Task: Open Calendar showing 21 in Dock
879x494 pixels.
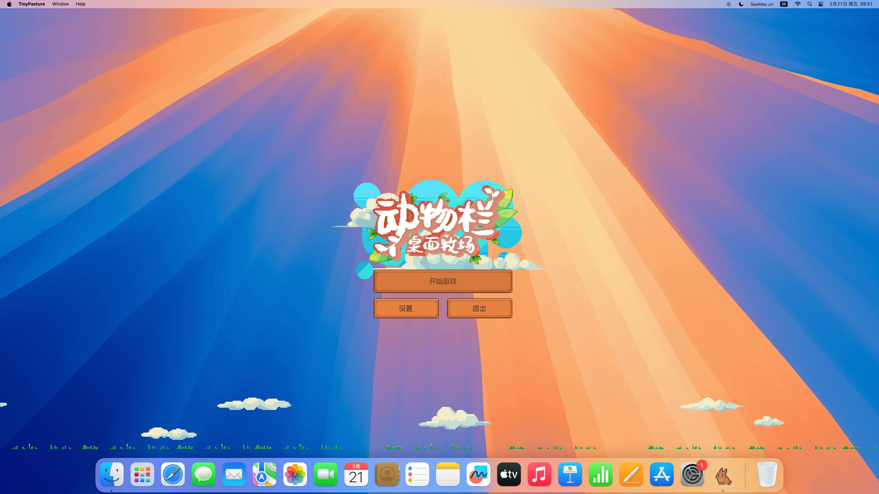Action: pos(356,474)
